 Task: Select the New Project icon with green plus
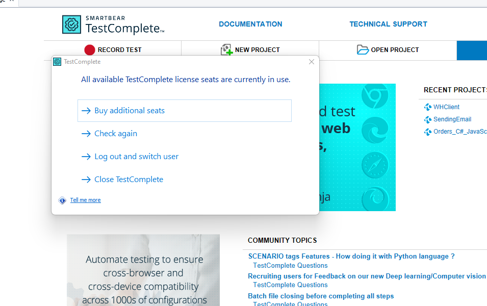pos(226,49)
